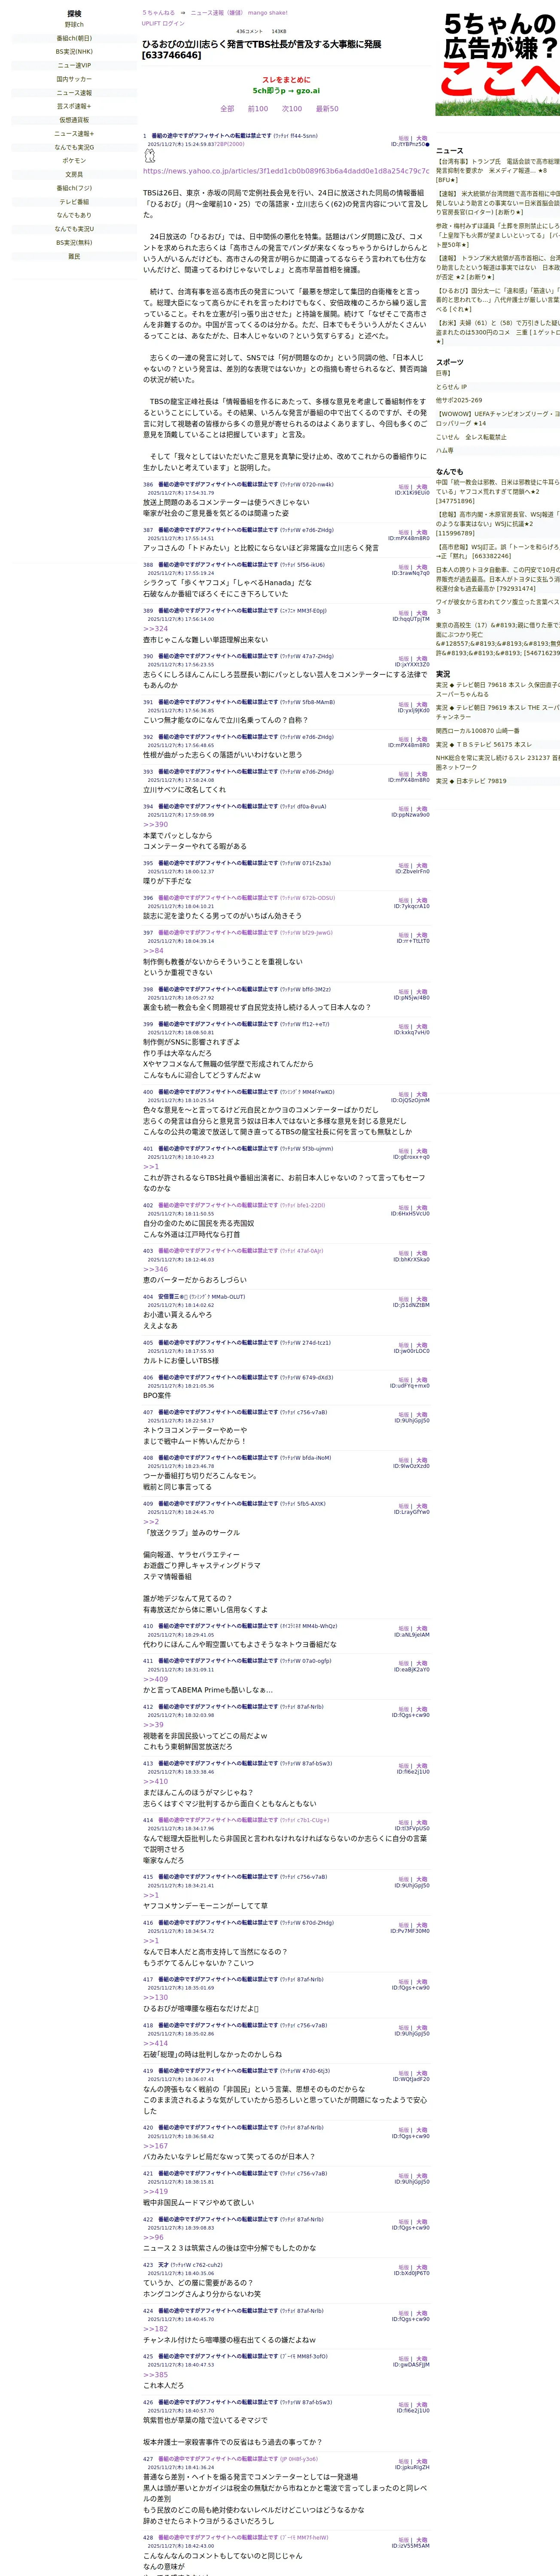Follow anchor >>410 in post 413
Screen dimensions: 560x2576
click(x=155, y=1781)
